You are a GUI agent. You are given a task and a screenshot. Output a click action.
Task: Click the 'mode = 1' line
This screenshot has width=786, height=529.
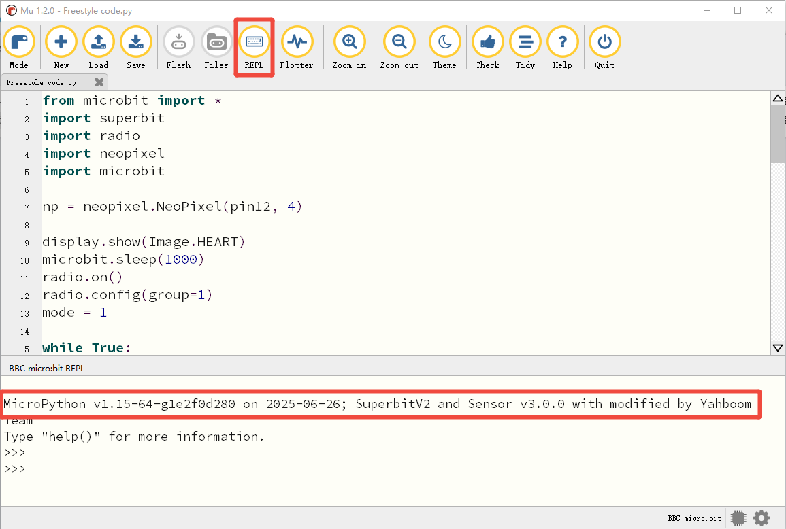[74, 313]
